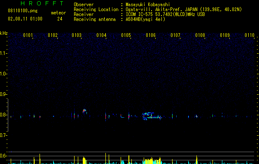Click time marker 0108
The width and height of the screenshot is (259, 164).
[x=200, y=35]
